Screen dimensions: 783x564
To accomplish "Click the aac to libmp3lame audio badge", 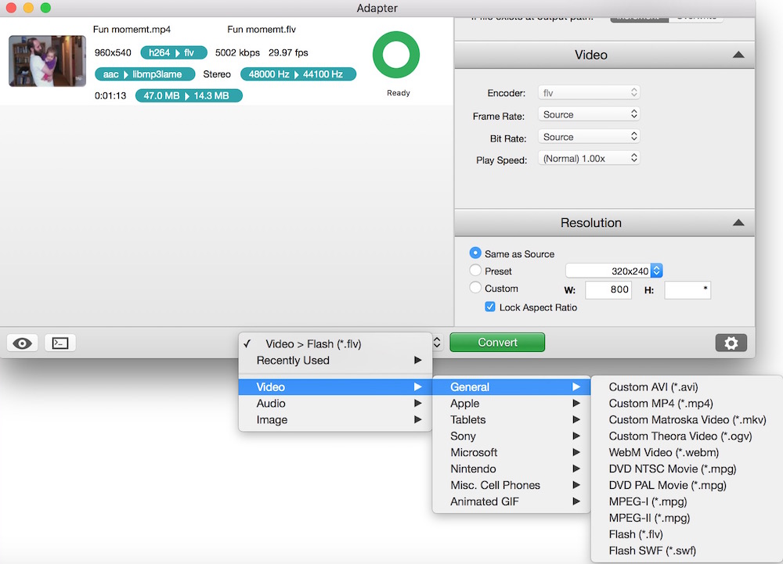I will [x=144, y=74].
